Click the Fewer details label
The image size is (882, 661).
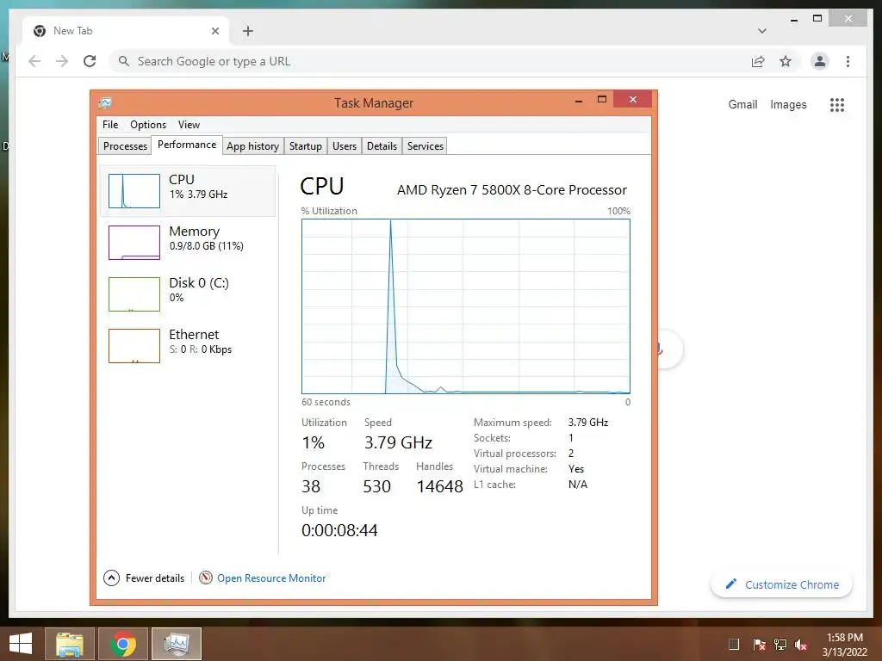point(155,578)
